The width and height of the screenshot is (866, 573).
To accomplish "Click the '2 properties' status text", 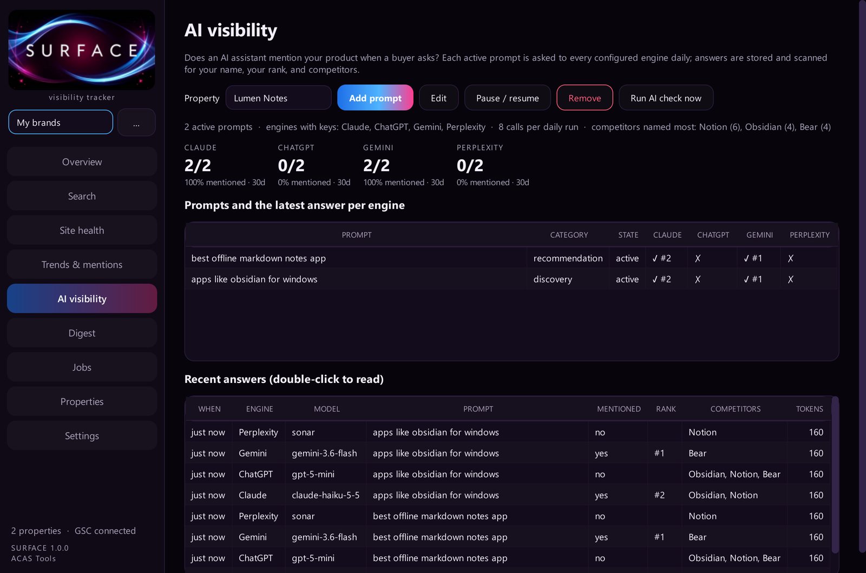I will pos(36,531).
